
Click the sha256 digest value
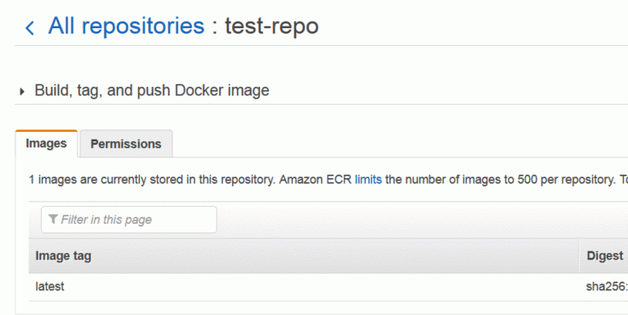pos(607,287)
